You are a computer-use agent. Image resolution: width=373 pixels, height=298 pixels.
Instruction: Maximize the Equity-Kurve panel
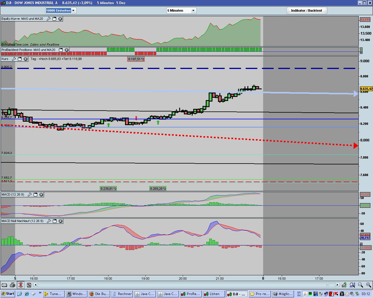tap(54, 19)
